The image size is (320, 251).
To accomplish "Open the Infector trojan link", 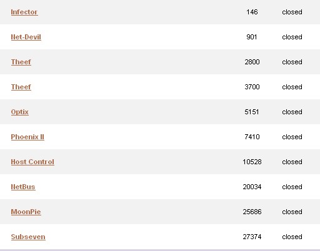I will pos(24,12).
